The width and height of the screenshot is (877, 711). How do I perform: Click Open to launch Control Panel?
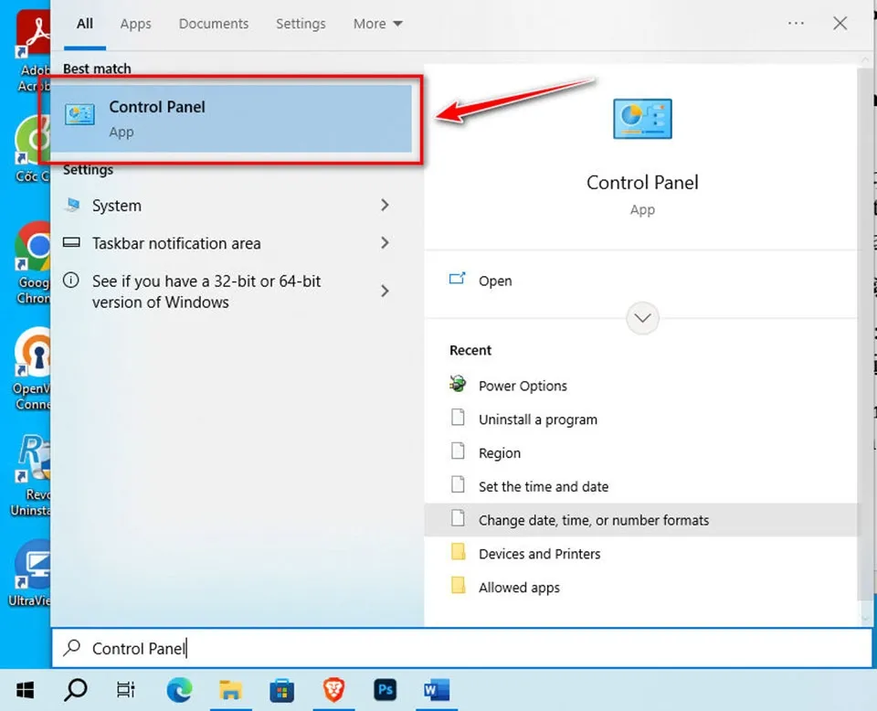point(495,281)
